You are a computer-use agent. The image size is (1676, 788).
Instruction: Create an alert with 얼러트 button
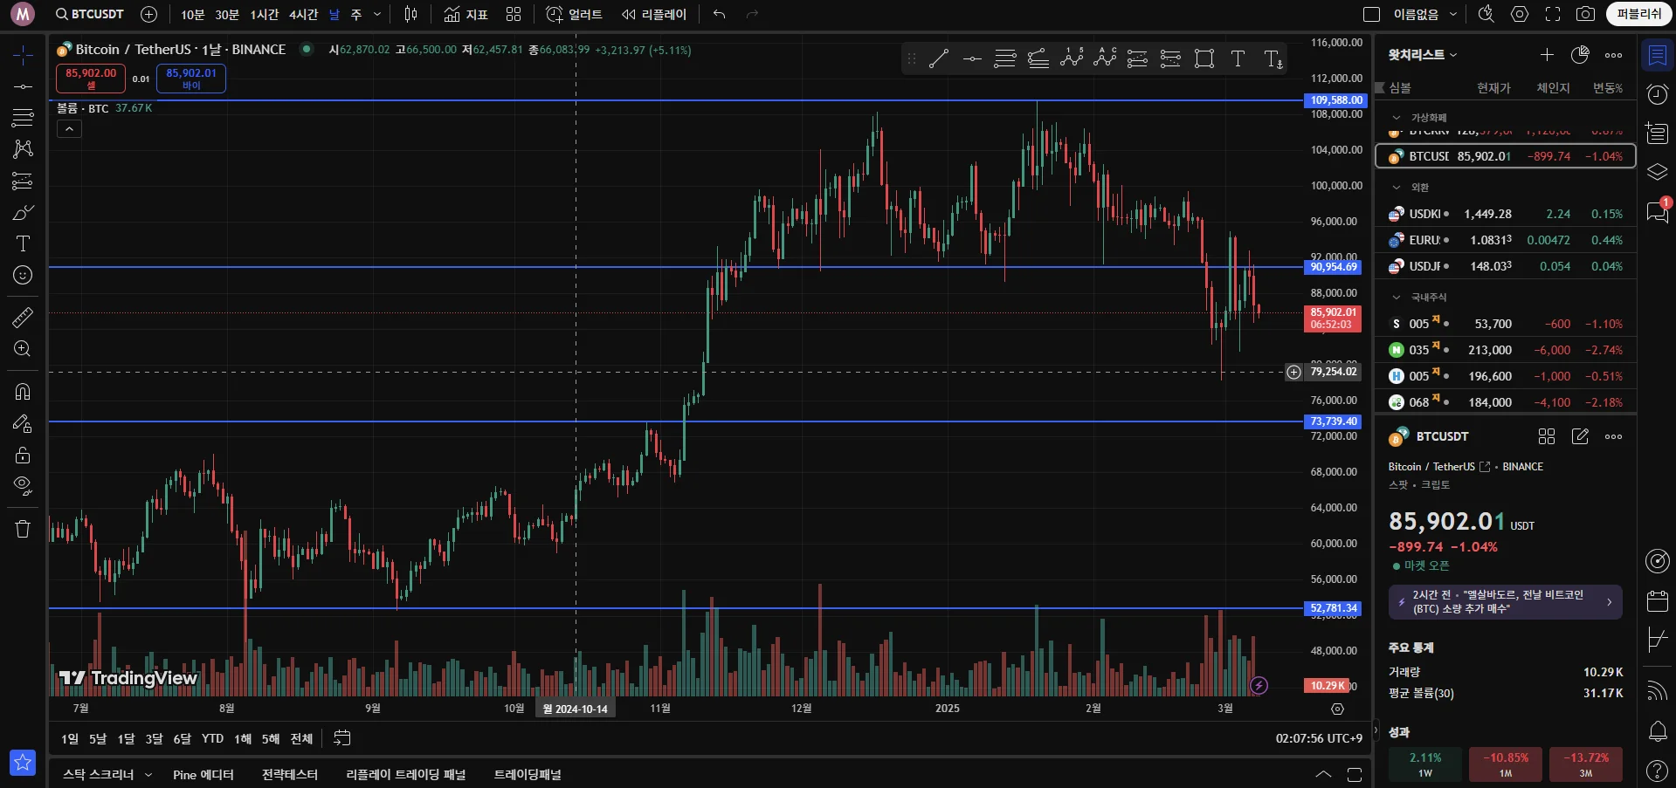point(574,14)
